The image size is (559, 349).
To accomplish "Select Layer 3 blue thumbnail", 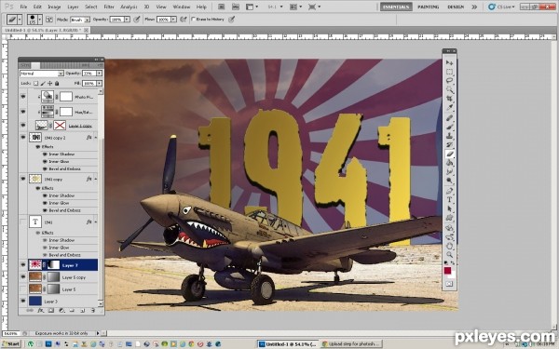I will (35, 302).
